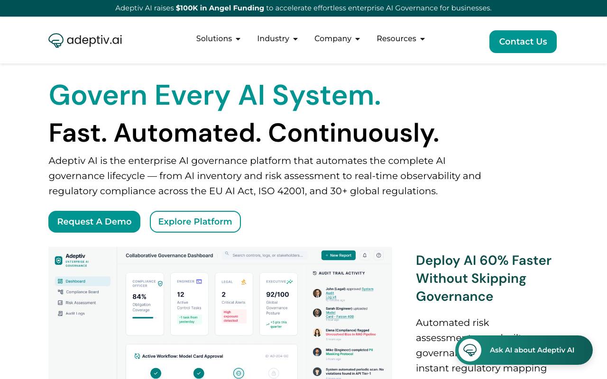Click the $100K Angel Funding announcement banner
The height and width of the screenshot is (379, 607).
[x=303, y=8]
